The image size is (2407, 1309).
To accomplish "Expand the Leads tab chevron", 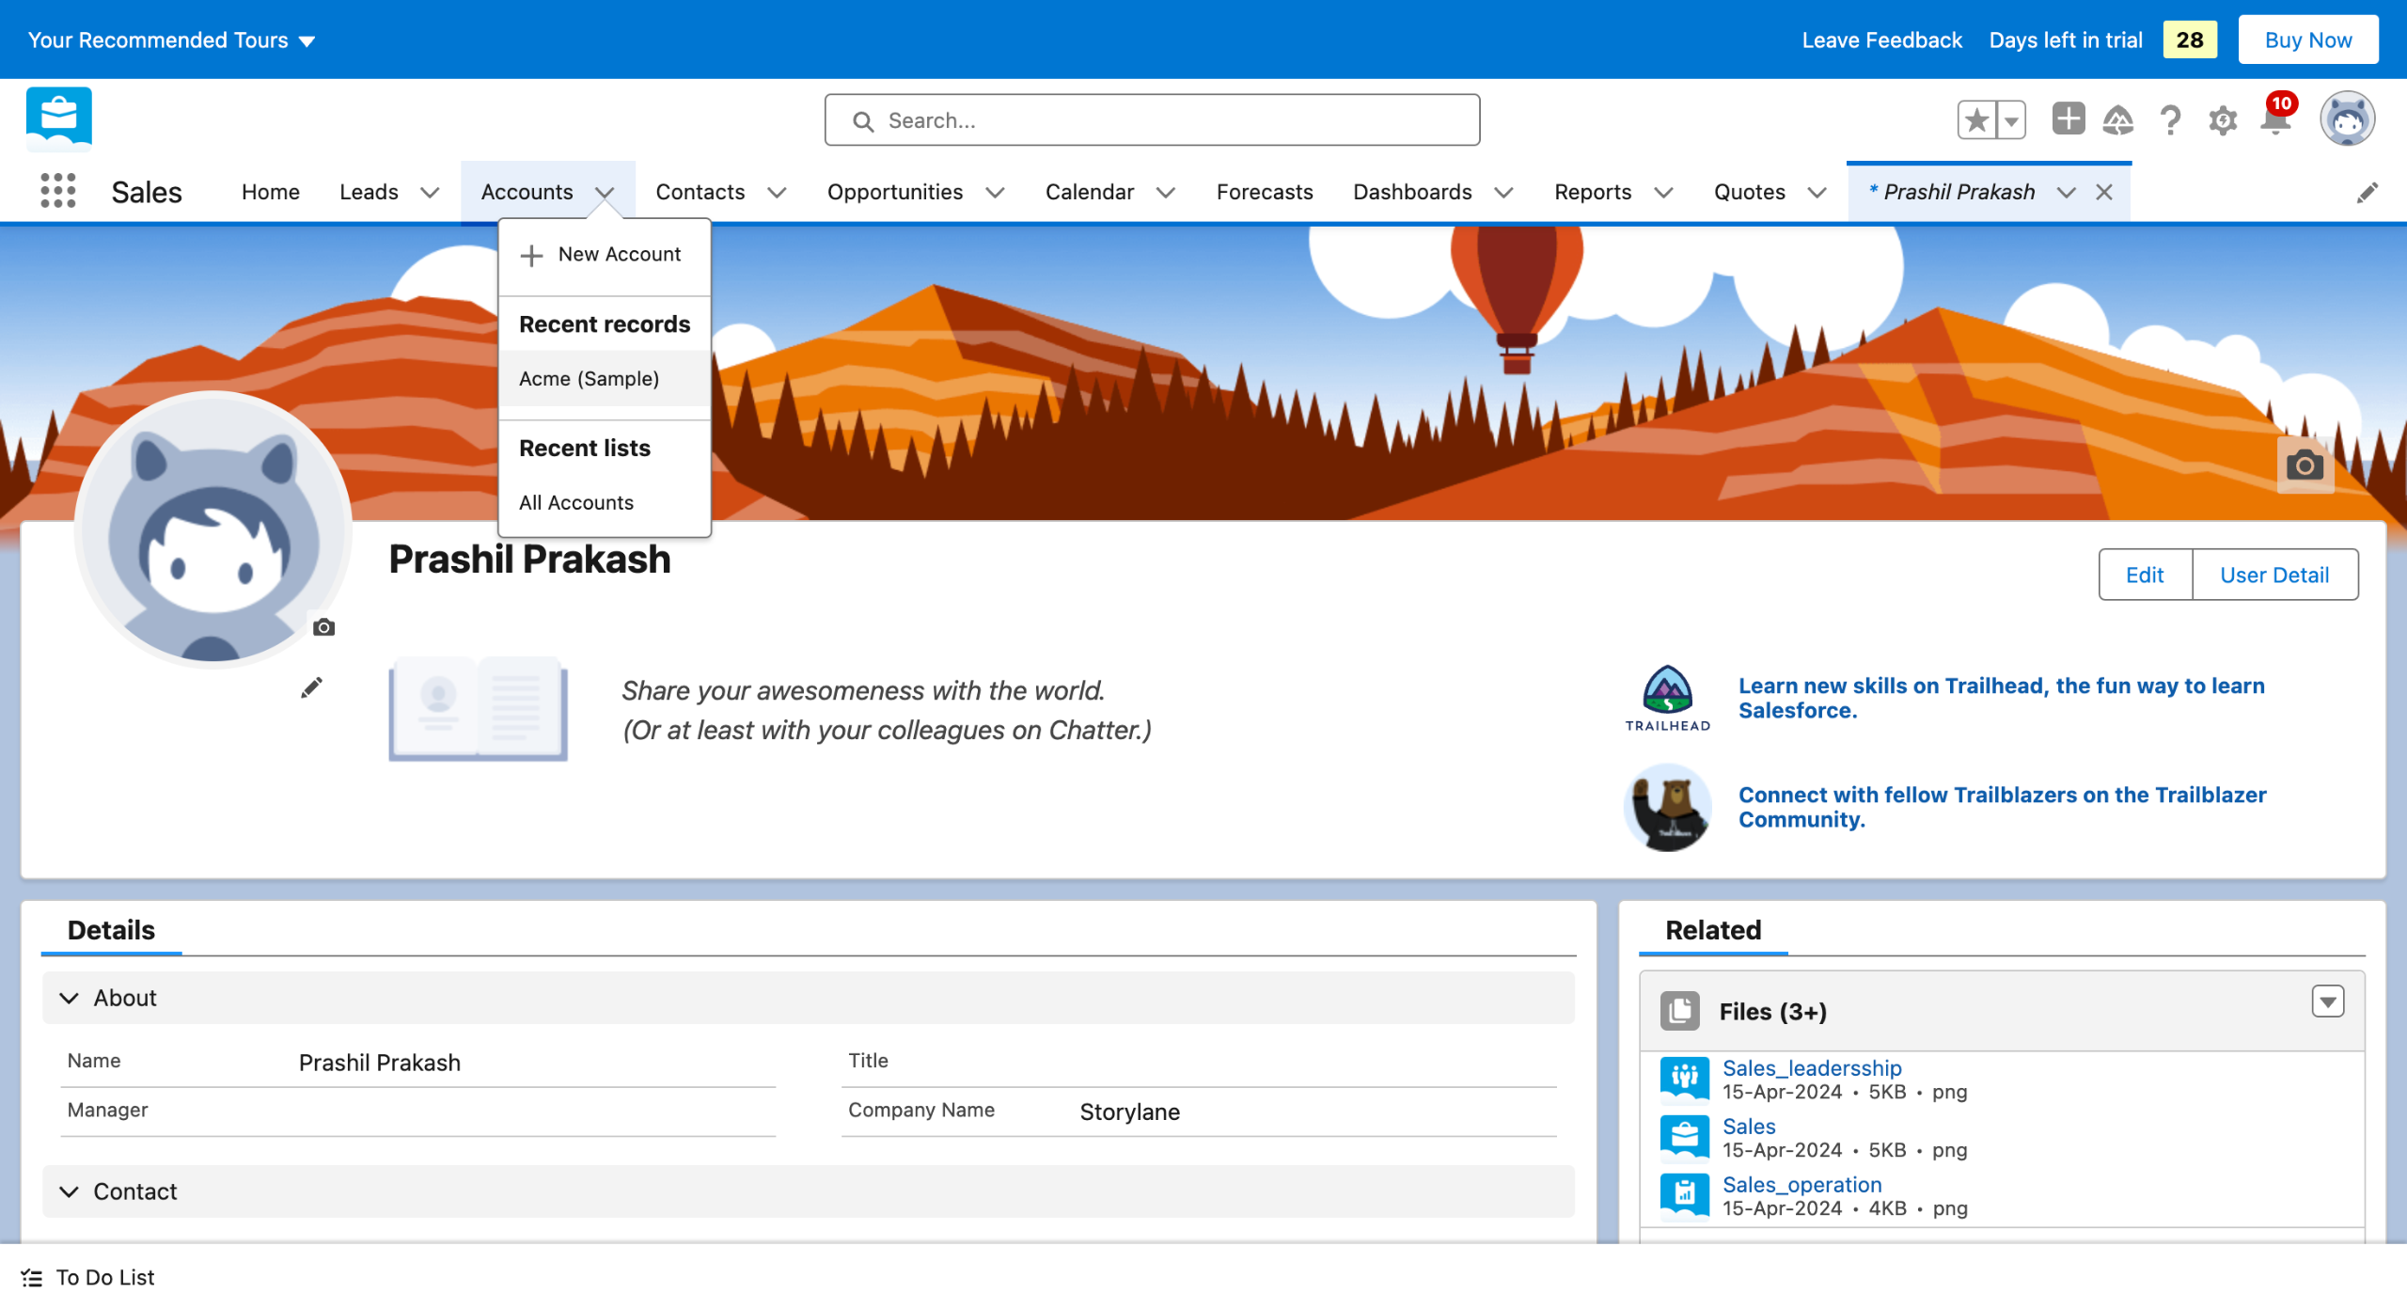I will click(x=430, y=193).
